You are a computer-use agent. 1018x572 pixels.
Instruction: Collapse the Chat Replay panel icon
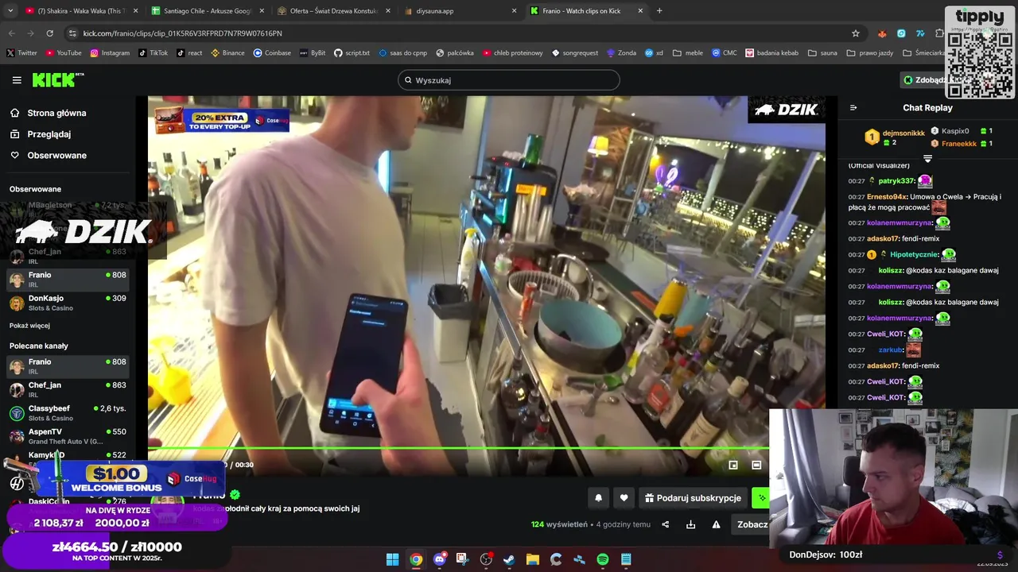click(x=853, y=108)
